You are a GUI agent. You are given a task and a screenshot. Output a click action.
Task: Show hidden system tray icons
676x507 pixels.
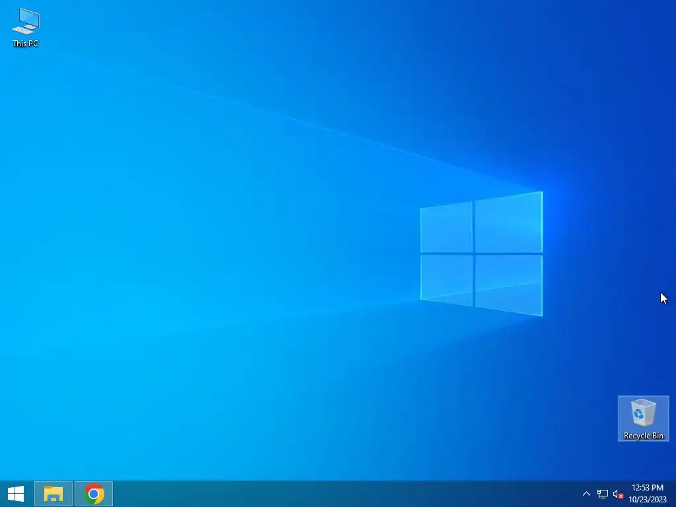point(586,494)
